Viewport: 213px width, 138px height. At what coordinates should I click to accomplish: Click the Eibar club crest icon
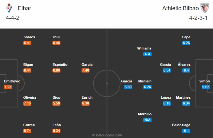[9, 8]
